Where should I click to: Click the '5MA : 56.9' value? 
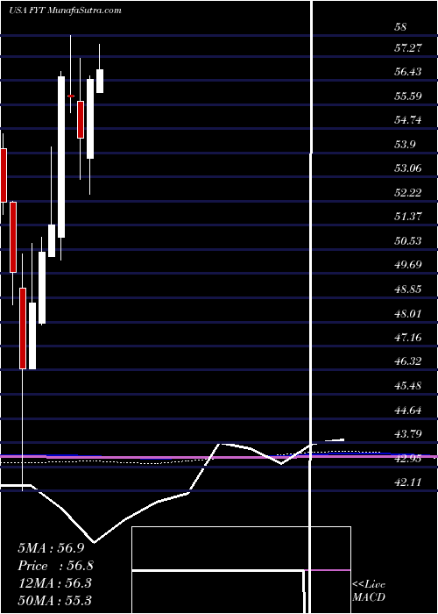click(x=51, y=548)
